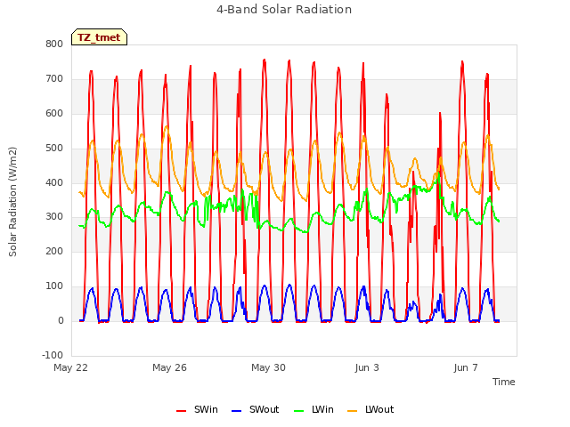Click the 300 y-axis tick label
This screenshot has height=427, width=570.
point(54,217)
